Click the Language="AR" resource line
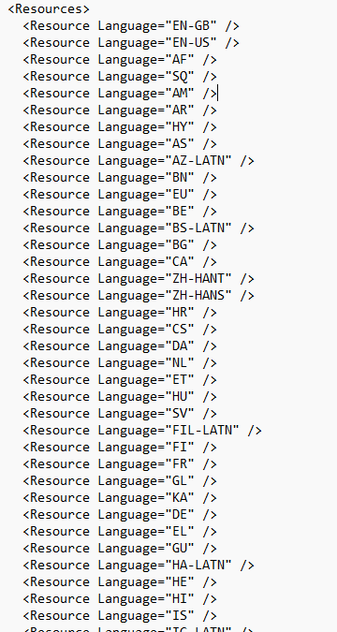This screenshot has height=632, width=337. tap(120, 110)
